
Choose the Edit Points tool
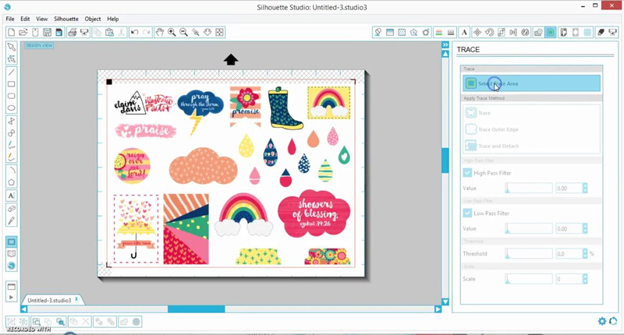[x=11, y=59]
